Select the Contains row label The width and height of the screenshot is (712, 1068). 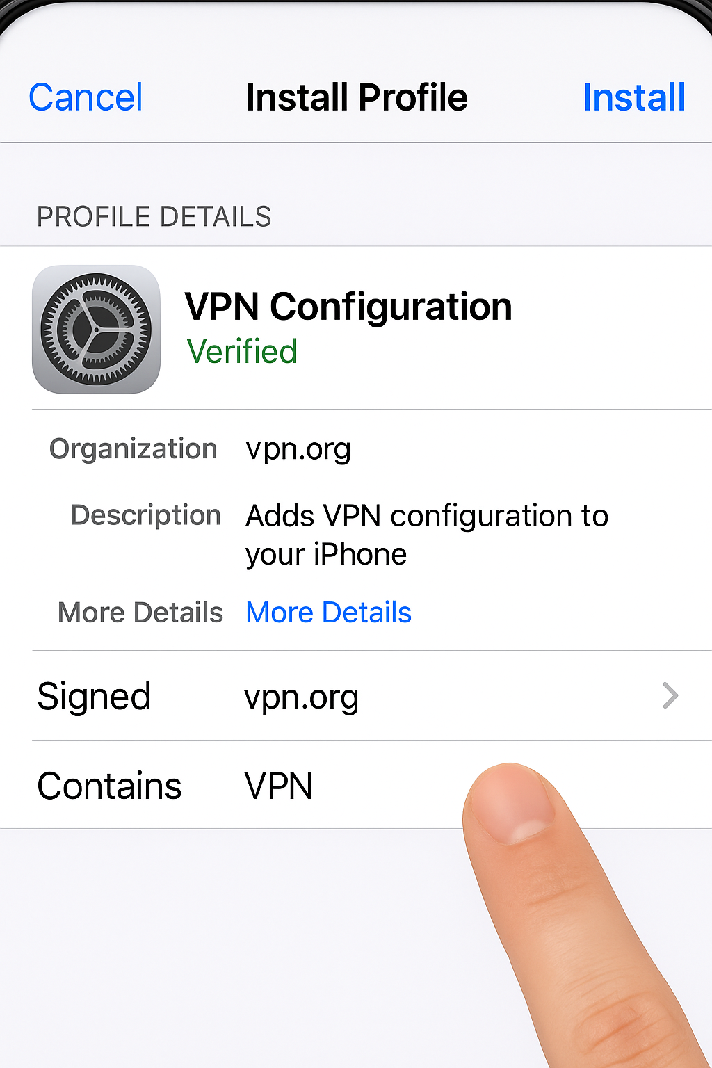(109, 786)
